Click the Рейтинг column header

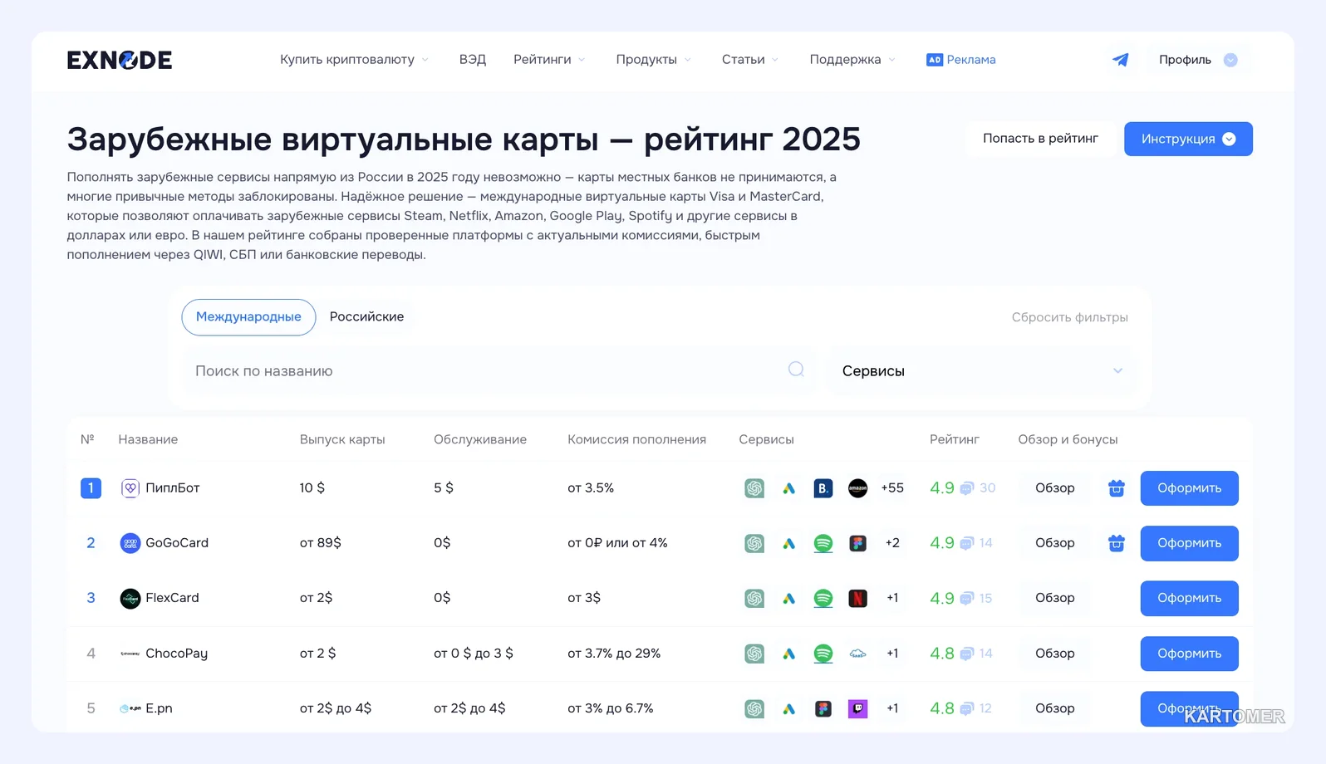(954, 439)
